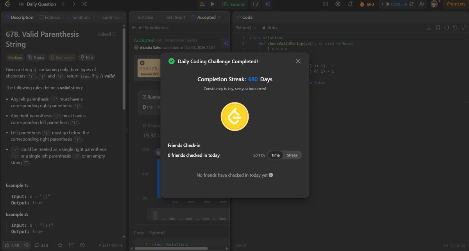Share the problem via external link icon
This screenshot has width=469, height=251.
pos(72,245)
